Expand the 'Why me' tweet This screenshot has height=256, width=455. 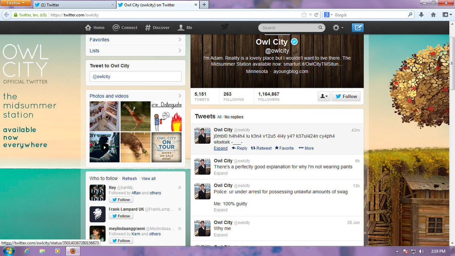click(221, 235)
